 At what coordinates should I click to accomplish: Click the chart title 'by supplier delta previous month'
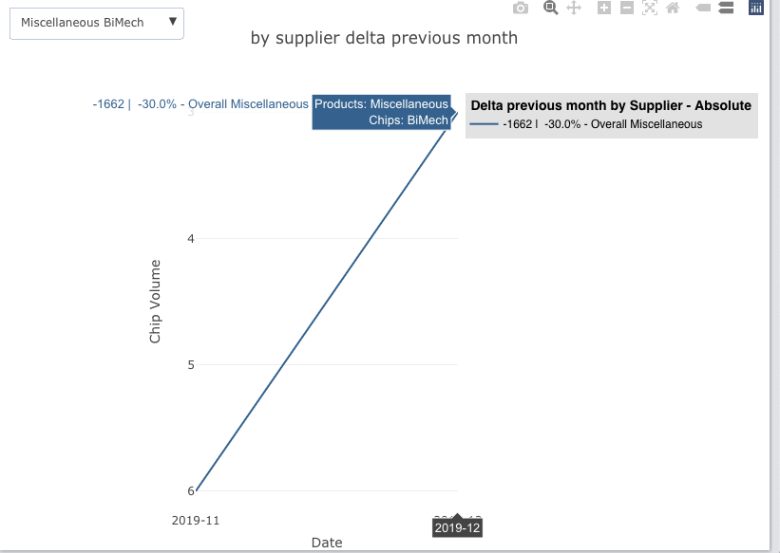pos(384,38)
